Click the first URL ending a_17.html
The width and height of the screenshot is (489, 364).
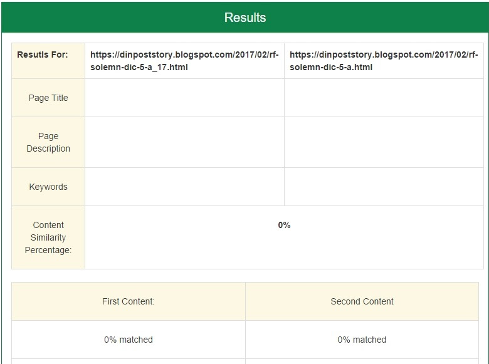[x=184, y=61]
